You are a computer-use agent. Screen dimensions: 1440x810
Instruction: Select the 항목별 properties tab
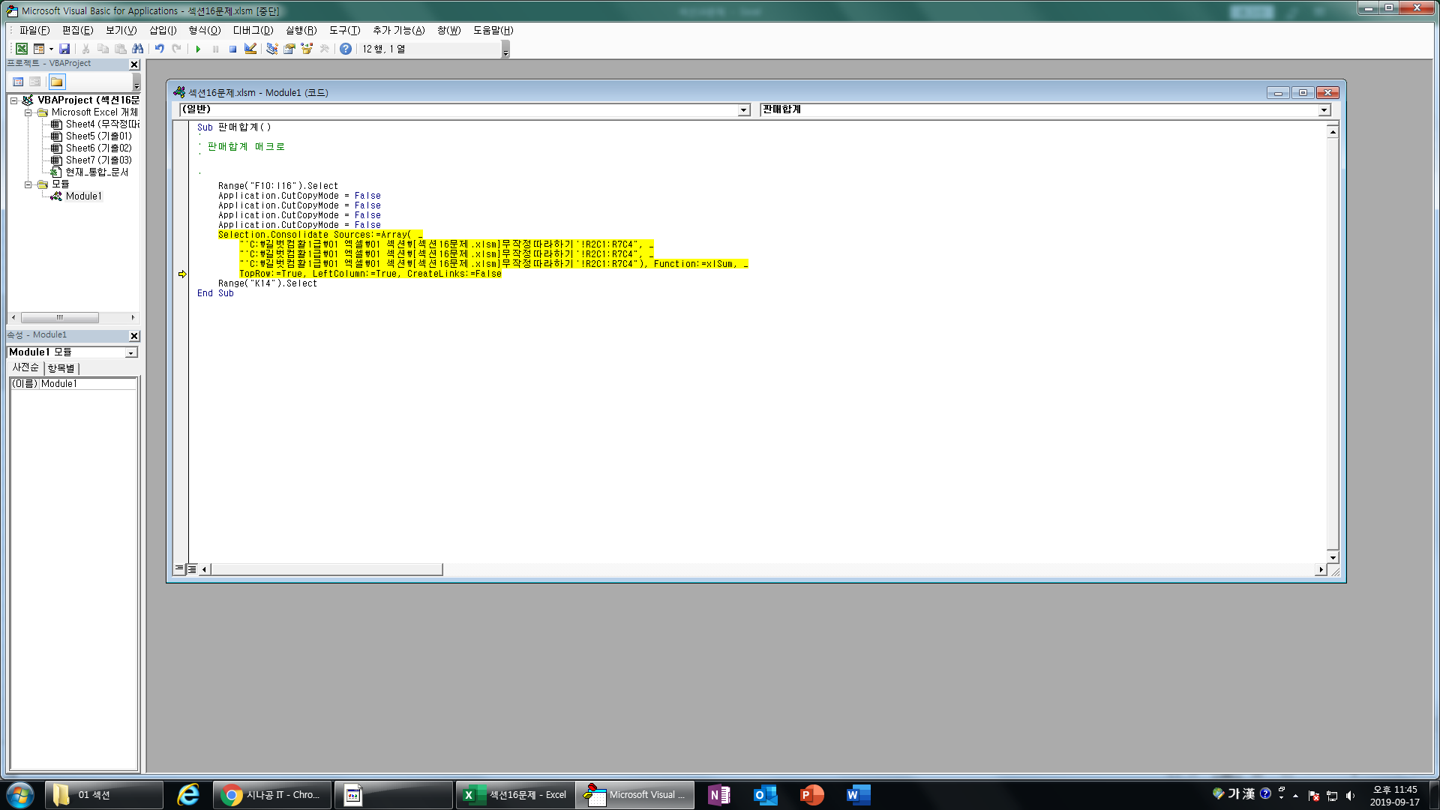pos(61,368)
